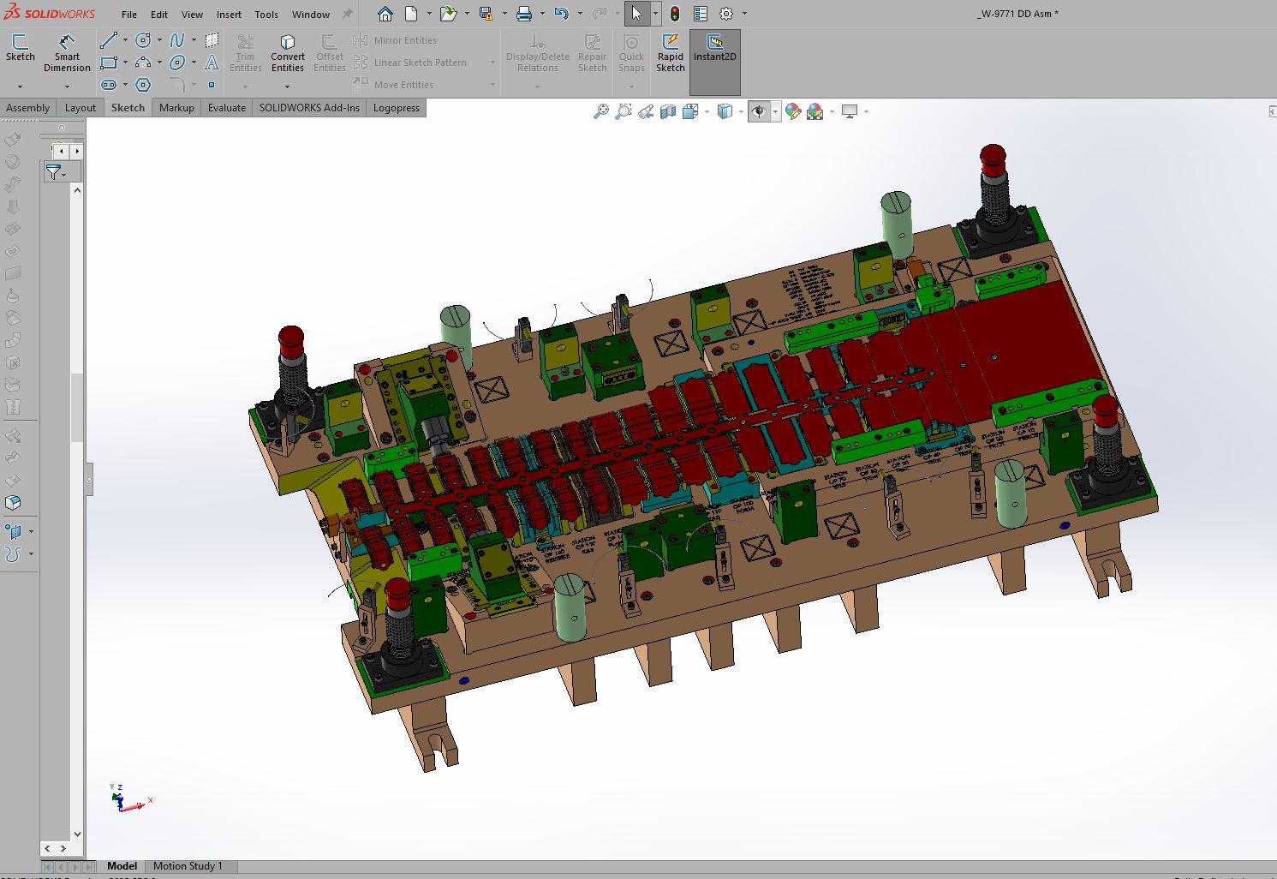Switch to the Assembly tab
Image resolution: width=1277 pixels, height=879 pixels.
point(28,108)
